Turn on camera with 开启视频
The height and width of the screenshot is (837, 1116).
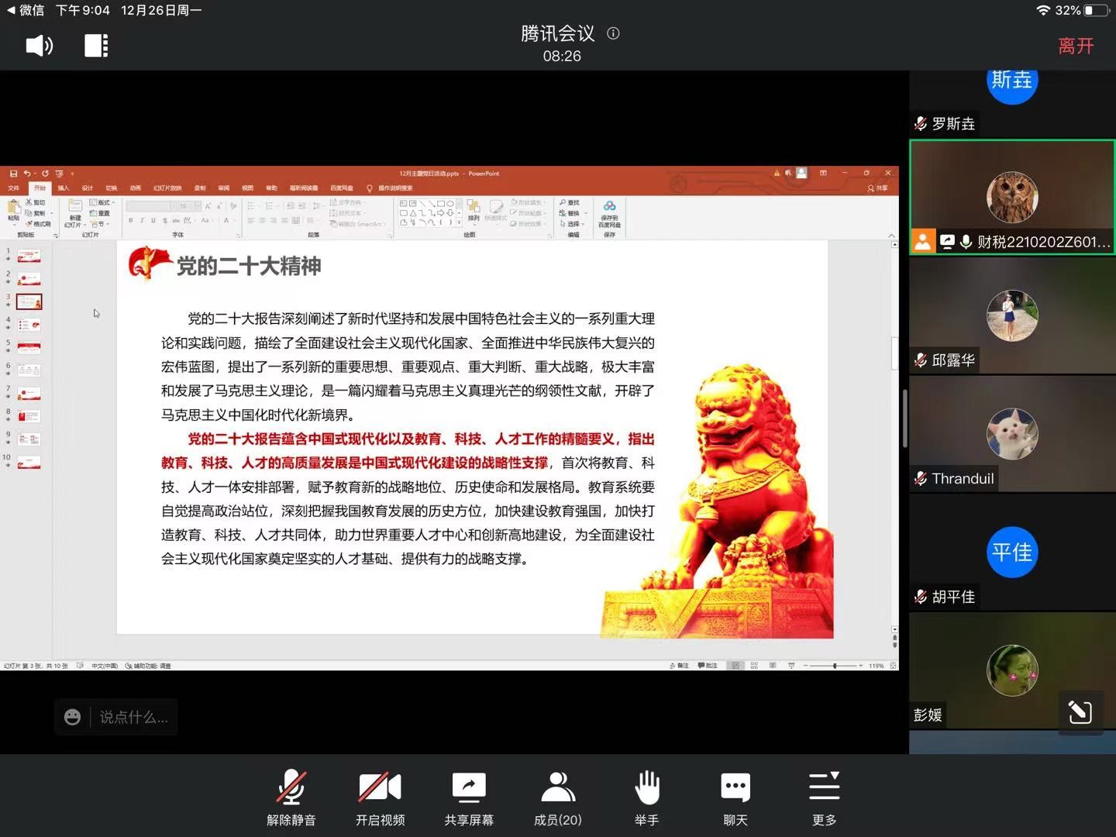click(x=380, y=798)
